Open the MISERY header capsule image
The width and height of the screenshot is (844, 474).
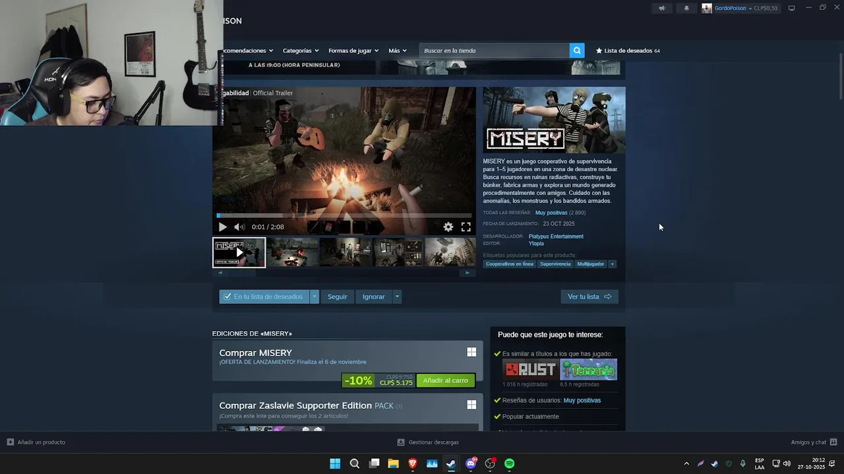pos(554,120)
